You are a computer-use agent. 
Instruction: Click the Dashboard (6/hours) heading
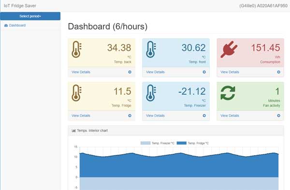pyautogui.click(x=108, y=27)
